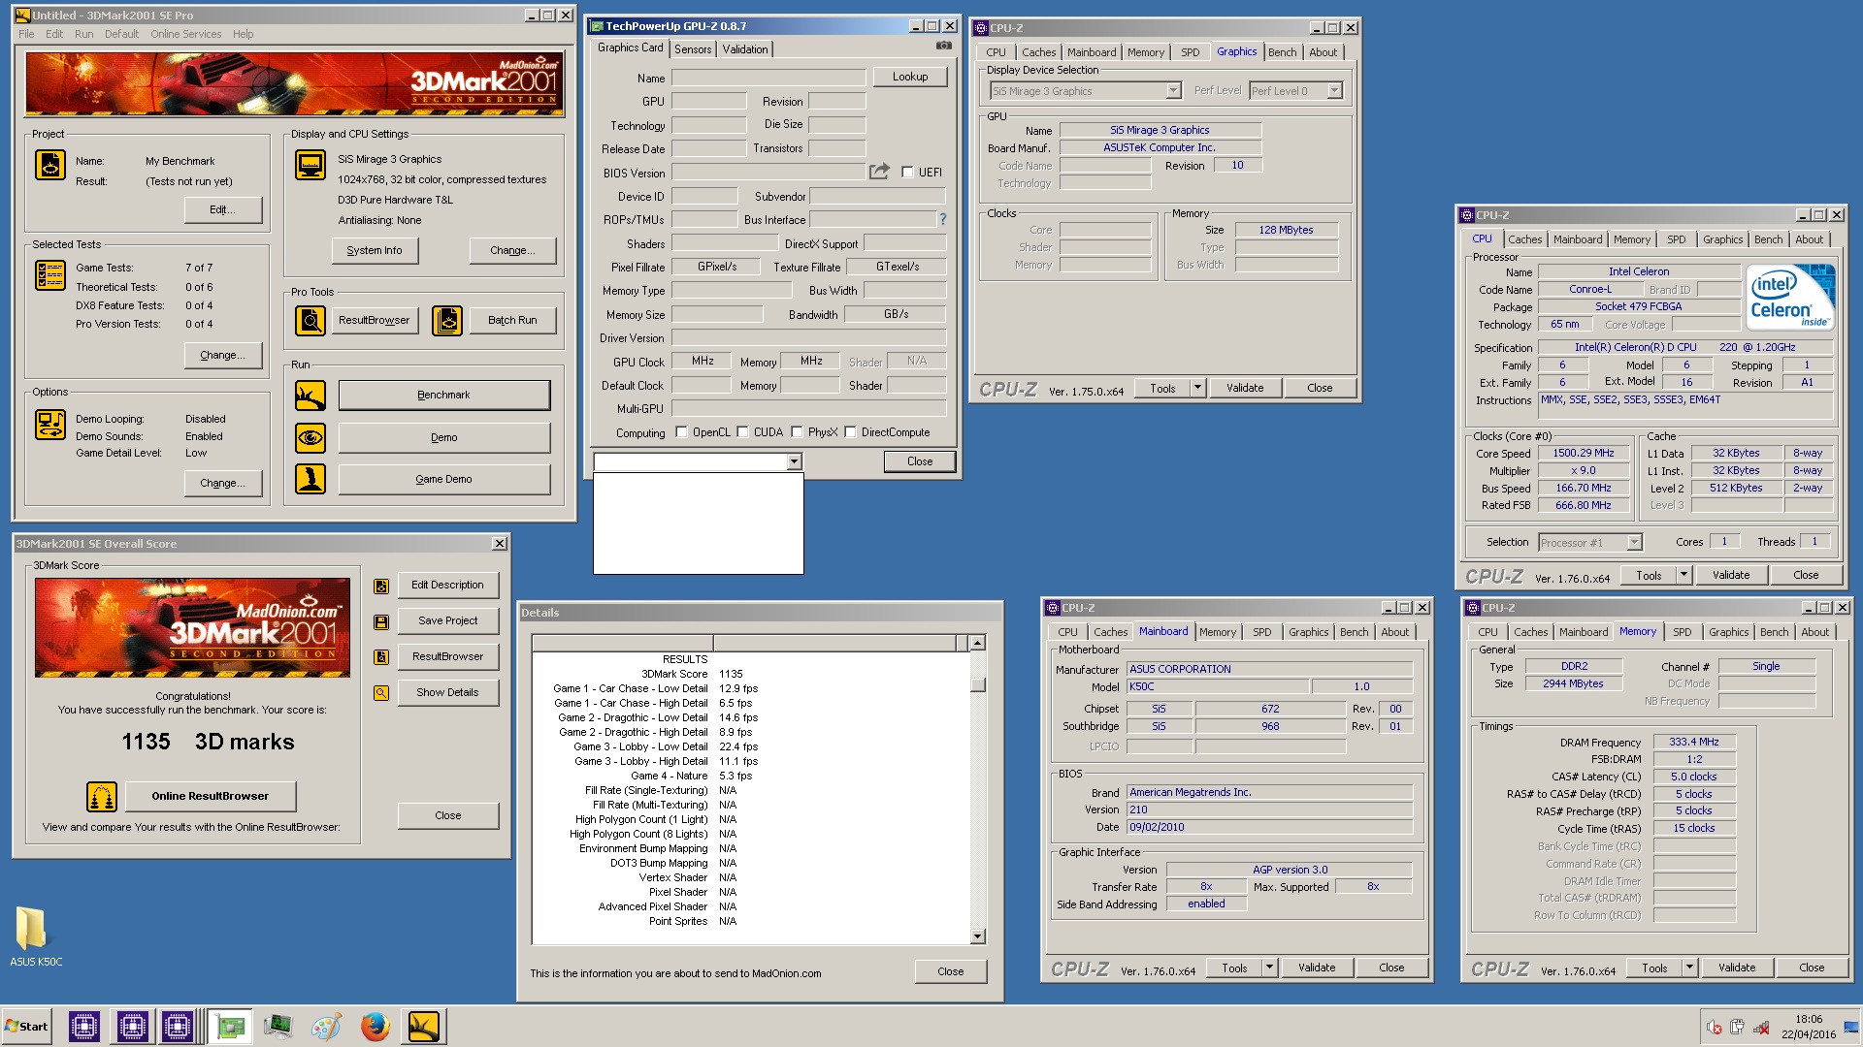Click the Batch Run icon in Pro Tools

tap(447, 320)
